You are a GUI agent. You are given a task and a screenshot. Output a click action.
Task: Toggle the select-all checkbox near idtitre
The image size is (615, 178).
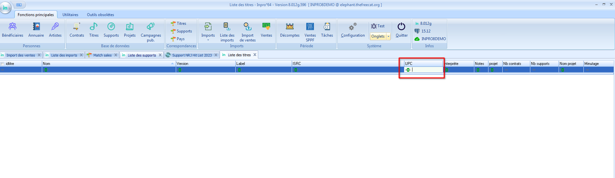click(3, 64)
